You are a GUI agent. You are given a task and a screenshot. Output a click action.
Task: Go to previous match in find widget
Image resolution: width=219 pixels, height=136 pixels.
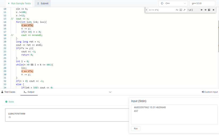(x=201, y=10)
